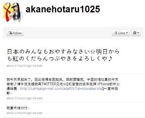The width and height of the screenshot is (145, 118).
Task: Open the top Japanese tweet's 'about 6 hours ago' timestamp
Action: [19, 66]
